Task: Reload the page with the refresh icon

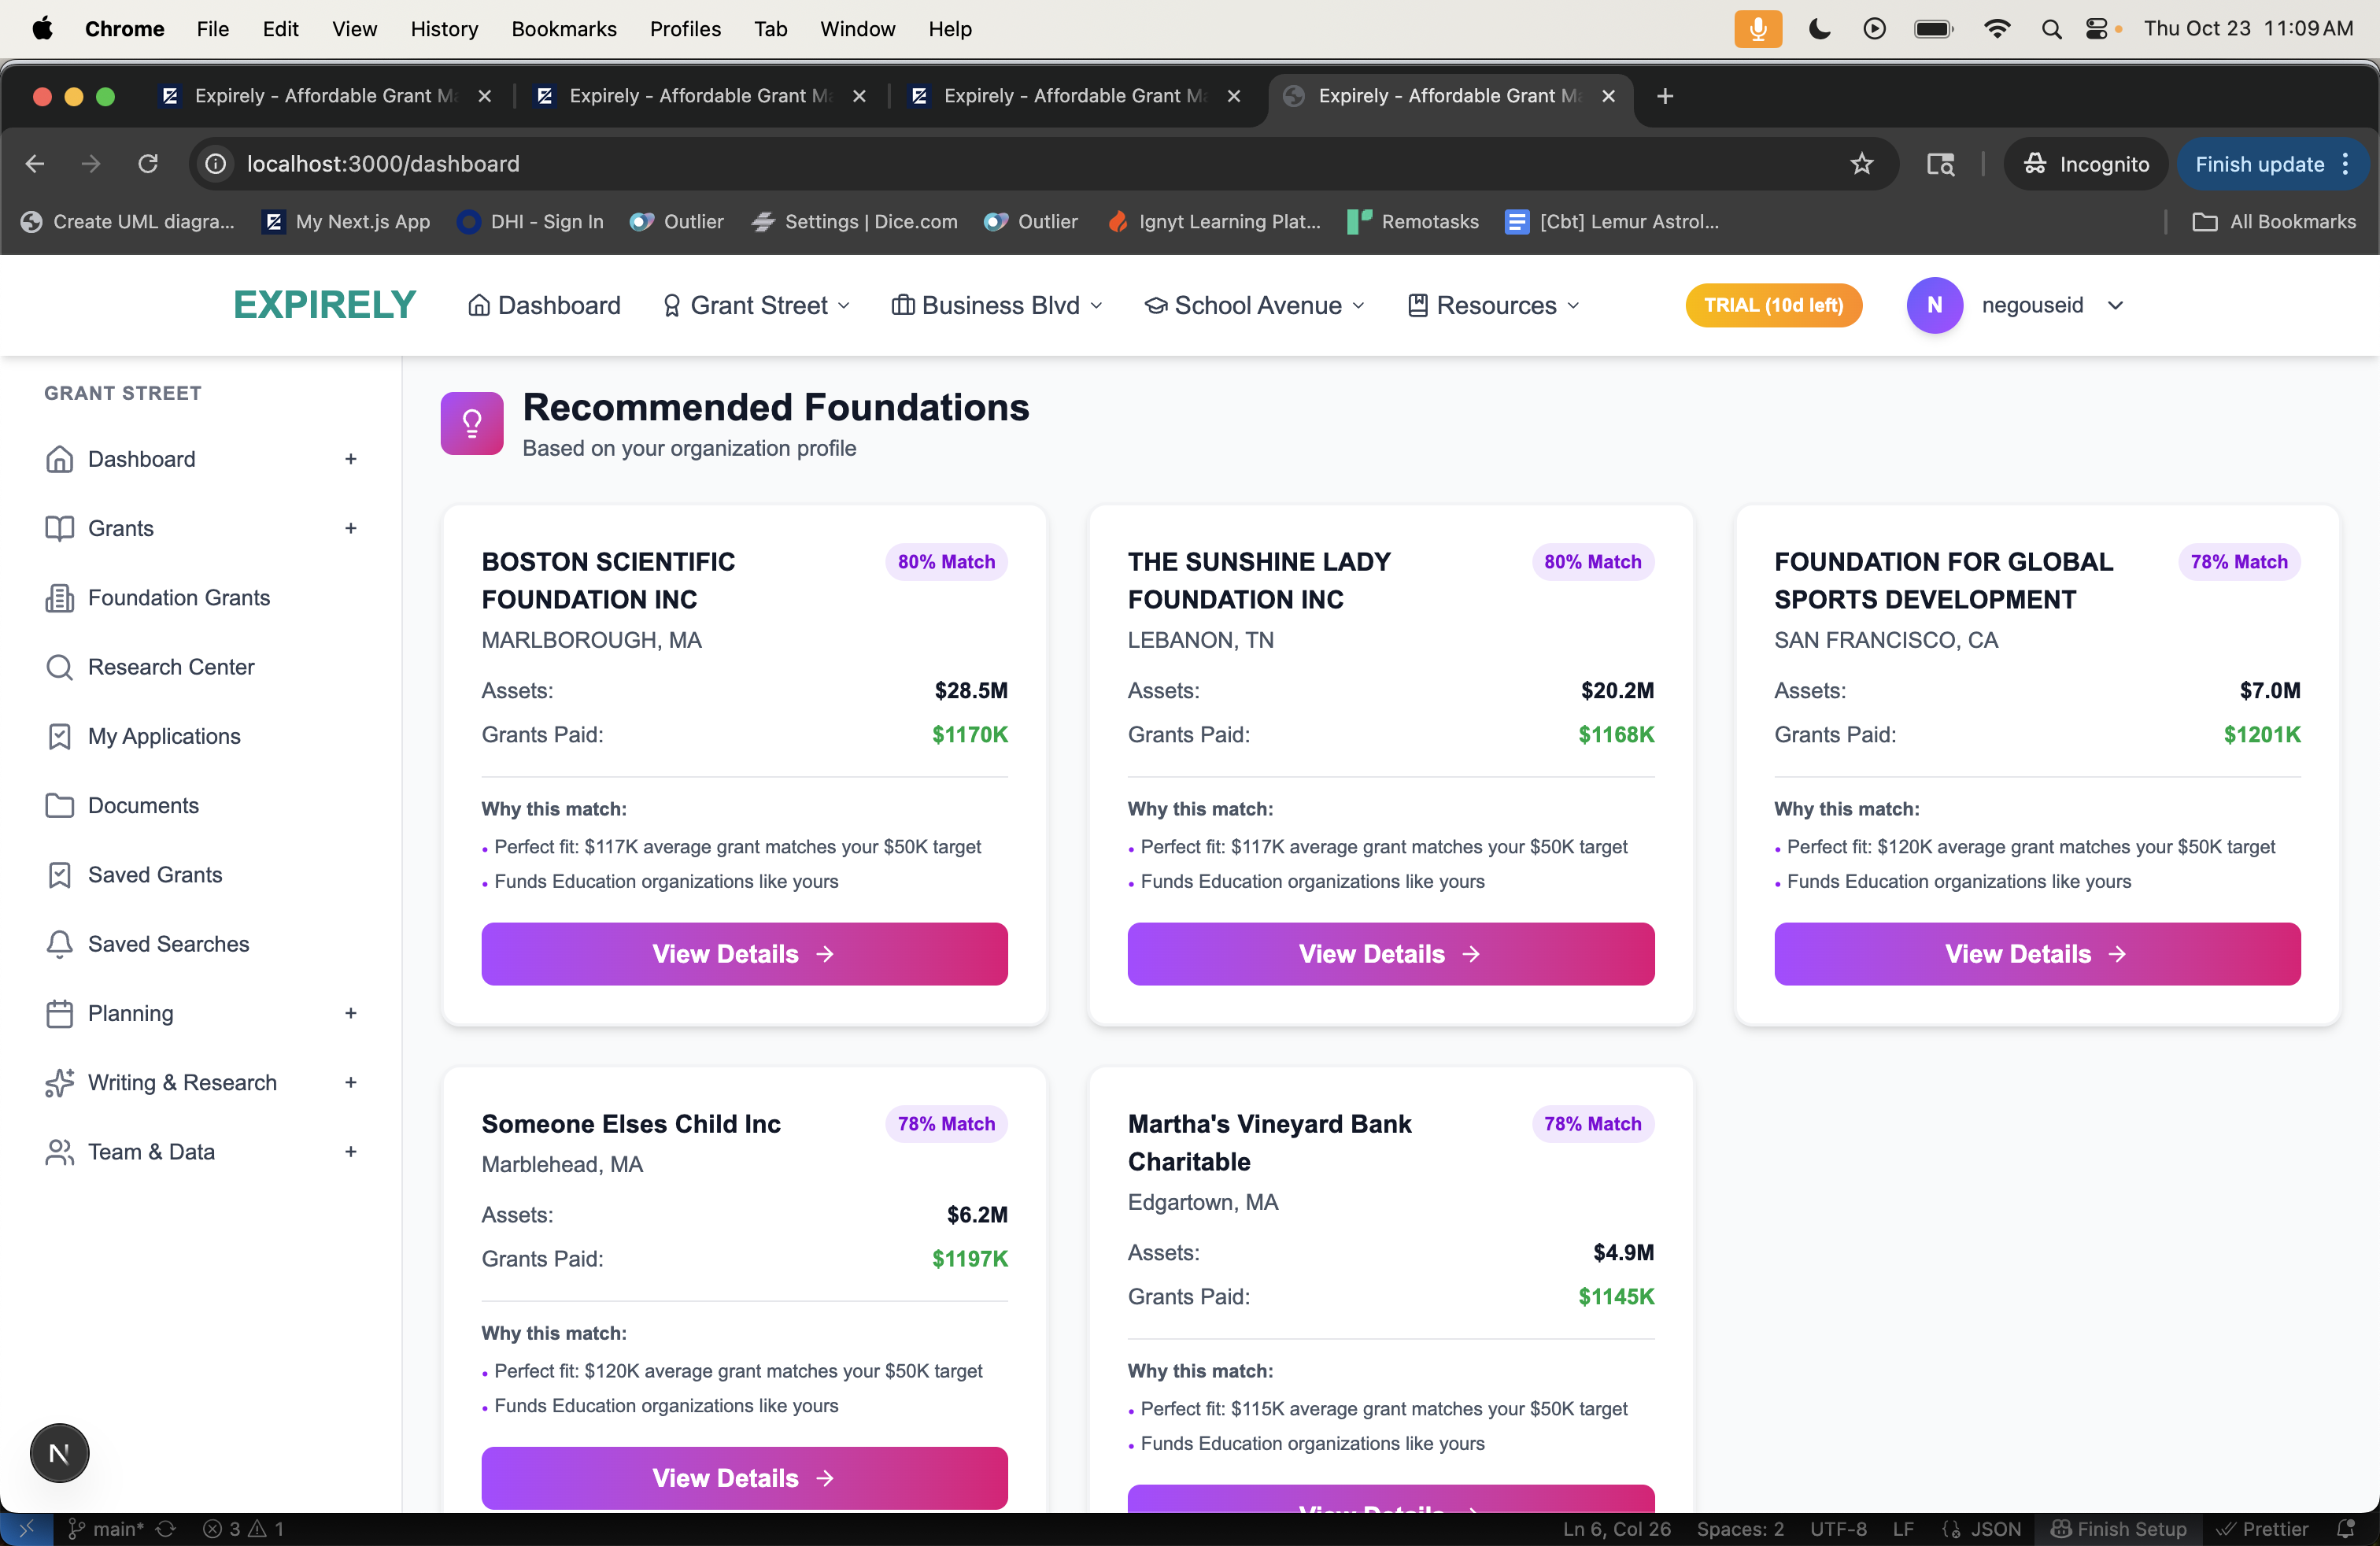Action: [x=148, y=164]
